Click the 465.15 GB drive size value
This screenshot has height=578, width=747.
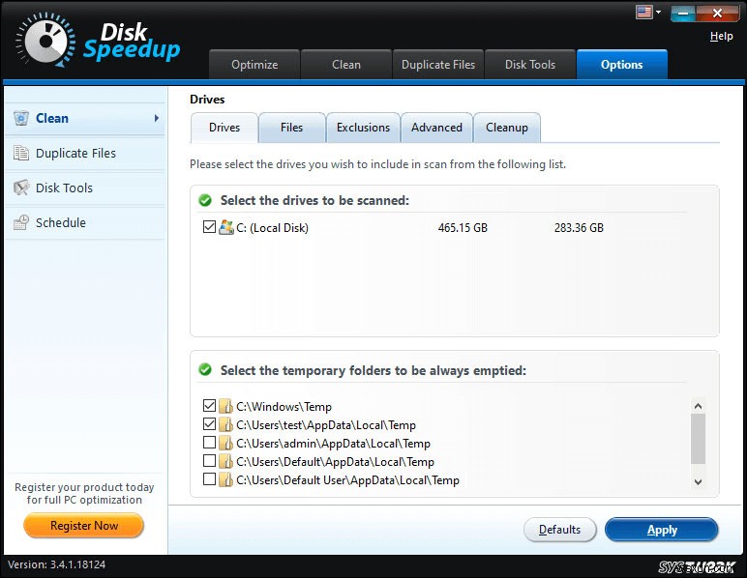click(x=463, y=228)
